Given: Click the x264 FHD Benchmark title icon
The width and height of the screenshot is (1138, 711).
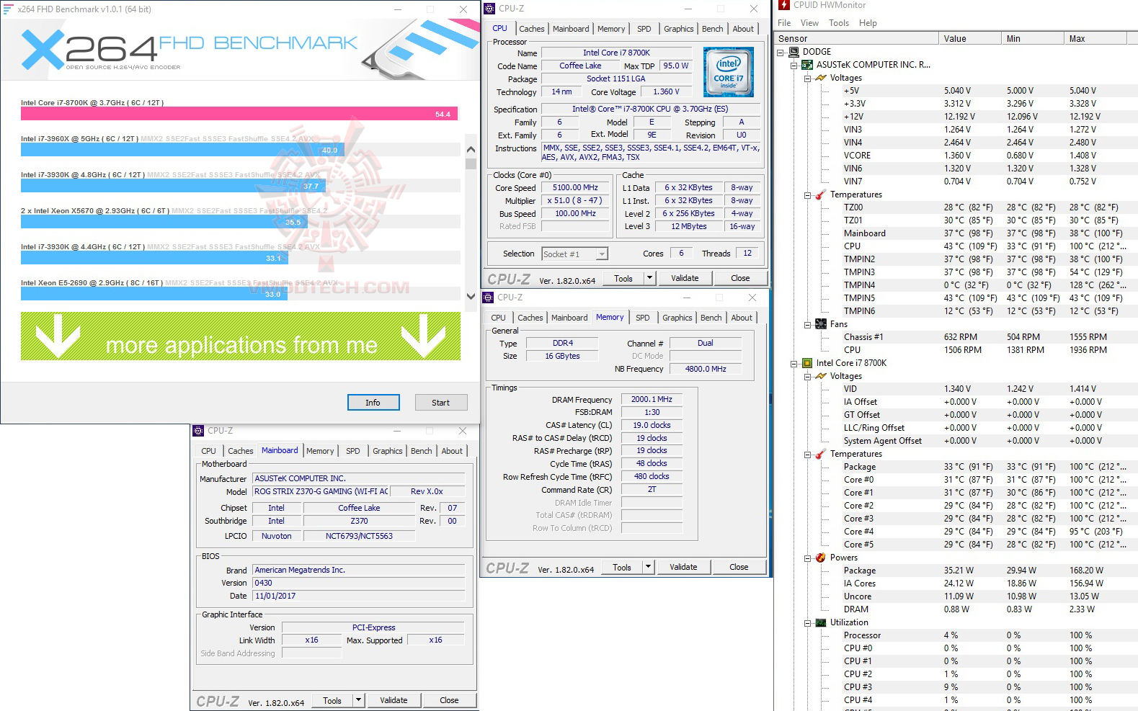Looking at the screenshot, I should coord(9,9).
